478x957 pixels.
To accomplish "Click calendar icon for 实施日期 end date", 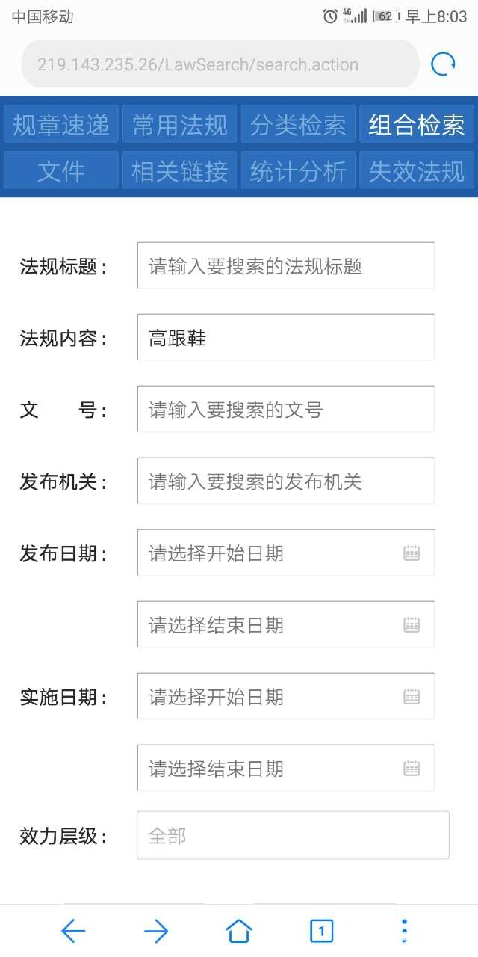I will coord(412,769).
